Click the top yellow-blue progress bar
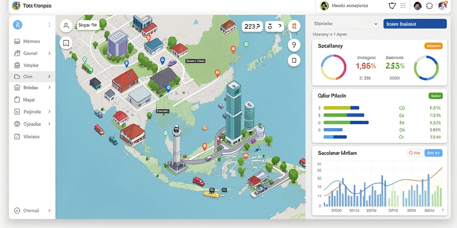 click(x=341, y=108)
